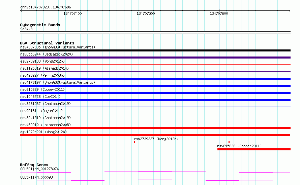Click the red bar under nsv615836

pyautogui.click(x=254, y=149)
